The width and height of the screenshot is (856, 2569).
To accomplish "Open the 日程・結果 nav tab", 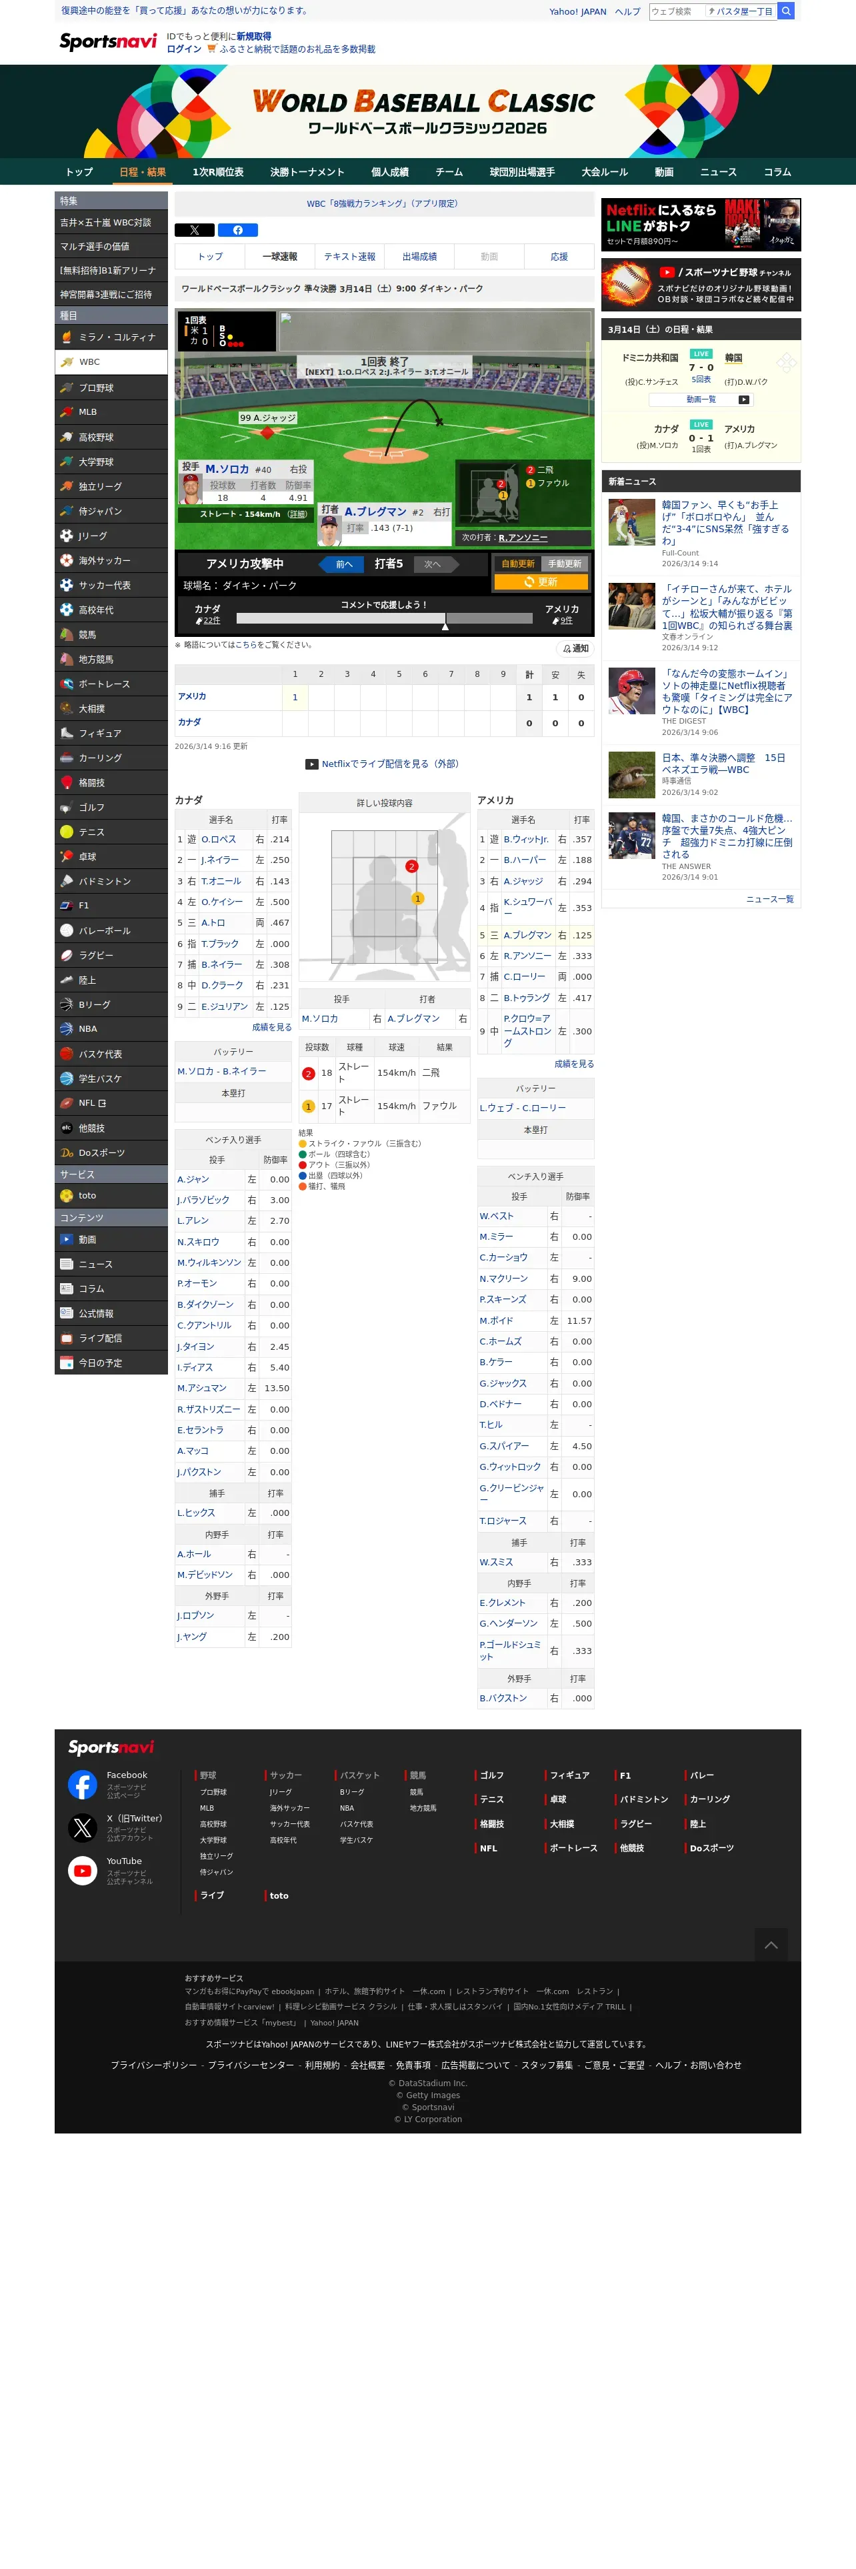I will 143,171.
